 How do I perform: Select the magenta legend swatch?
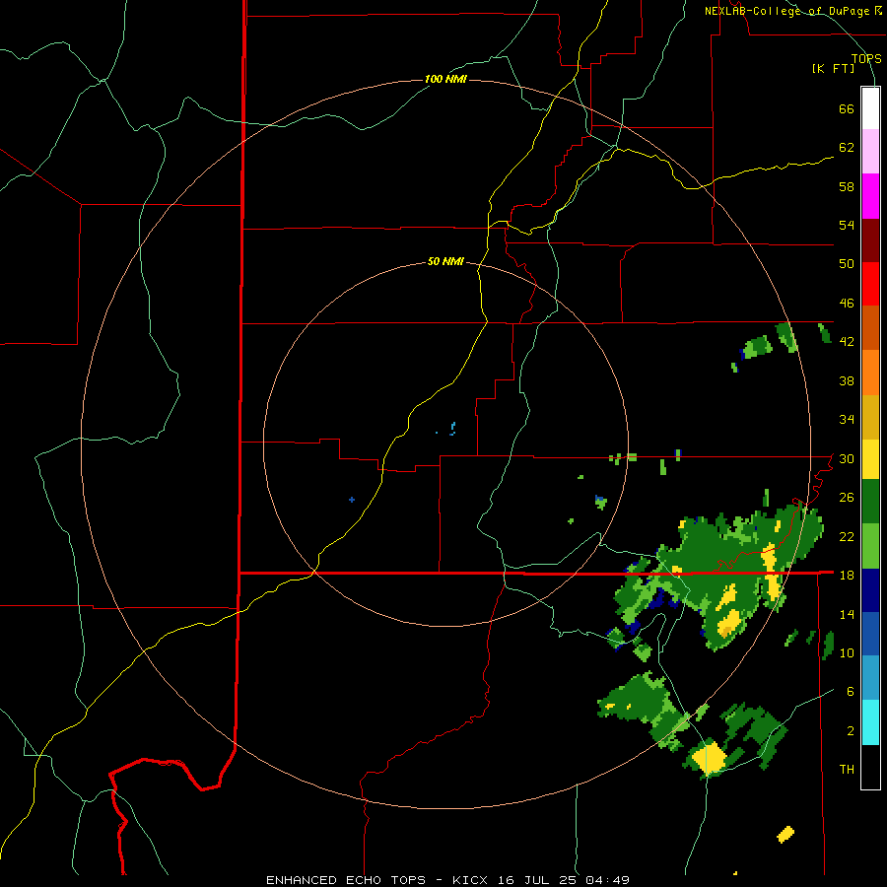pyautogui.click(x=870, y=196)
